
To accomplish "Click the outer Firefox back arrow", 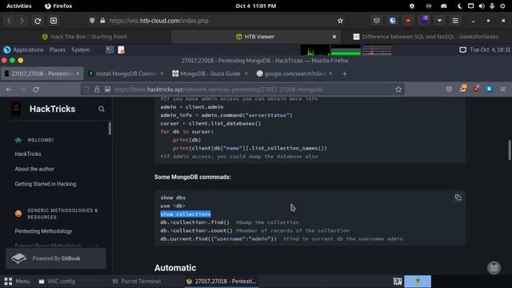I will point(9,21).
